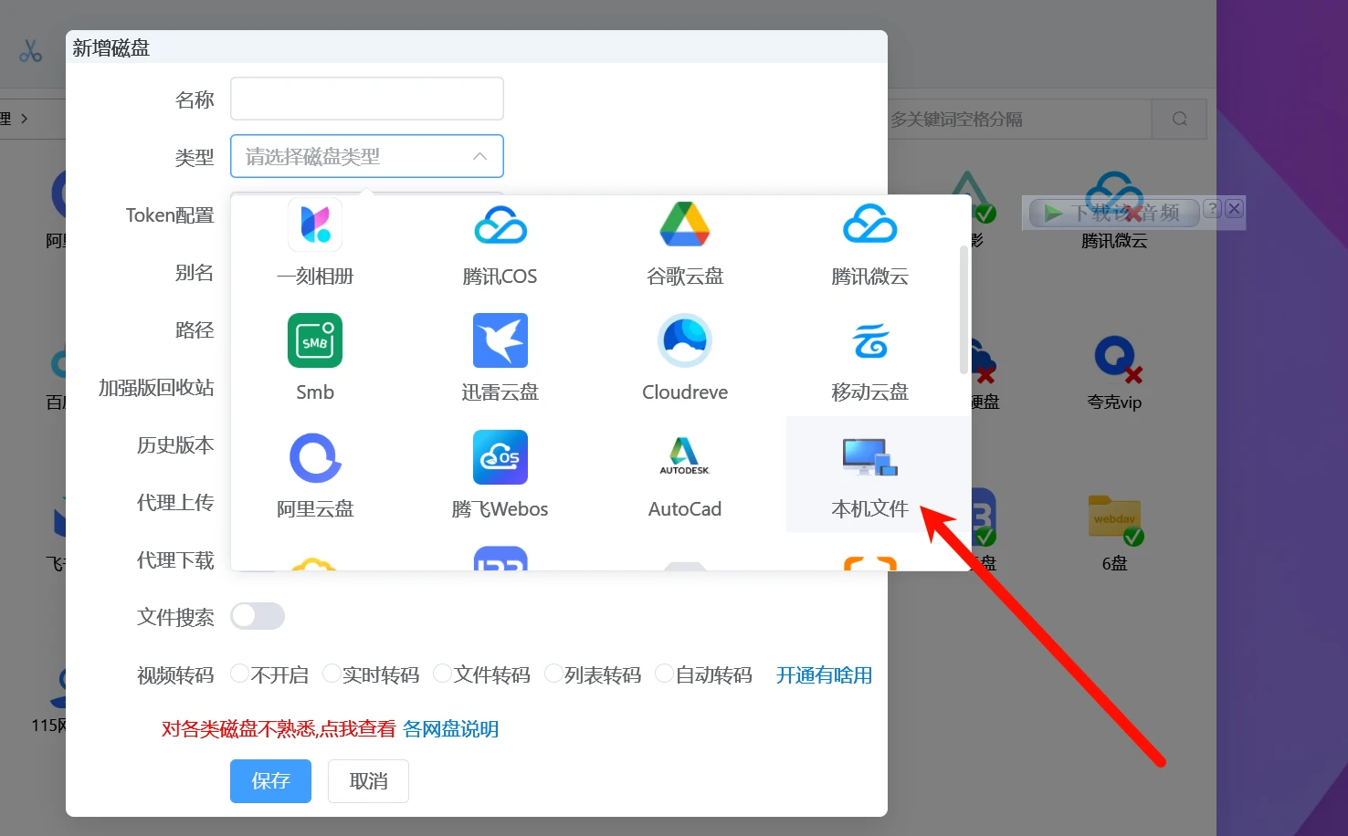Open the 各网盘说明 link
1348x836 pixels.
pyautogui.click(x=450, y=729)
